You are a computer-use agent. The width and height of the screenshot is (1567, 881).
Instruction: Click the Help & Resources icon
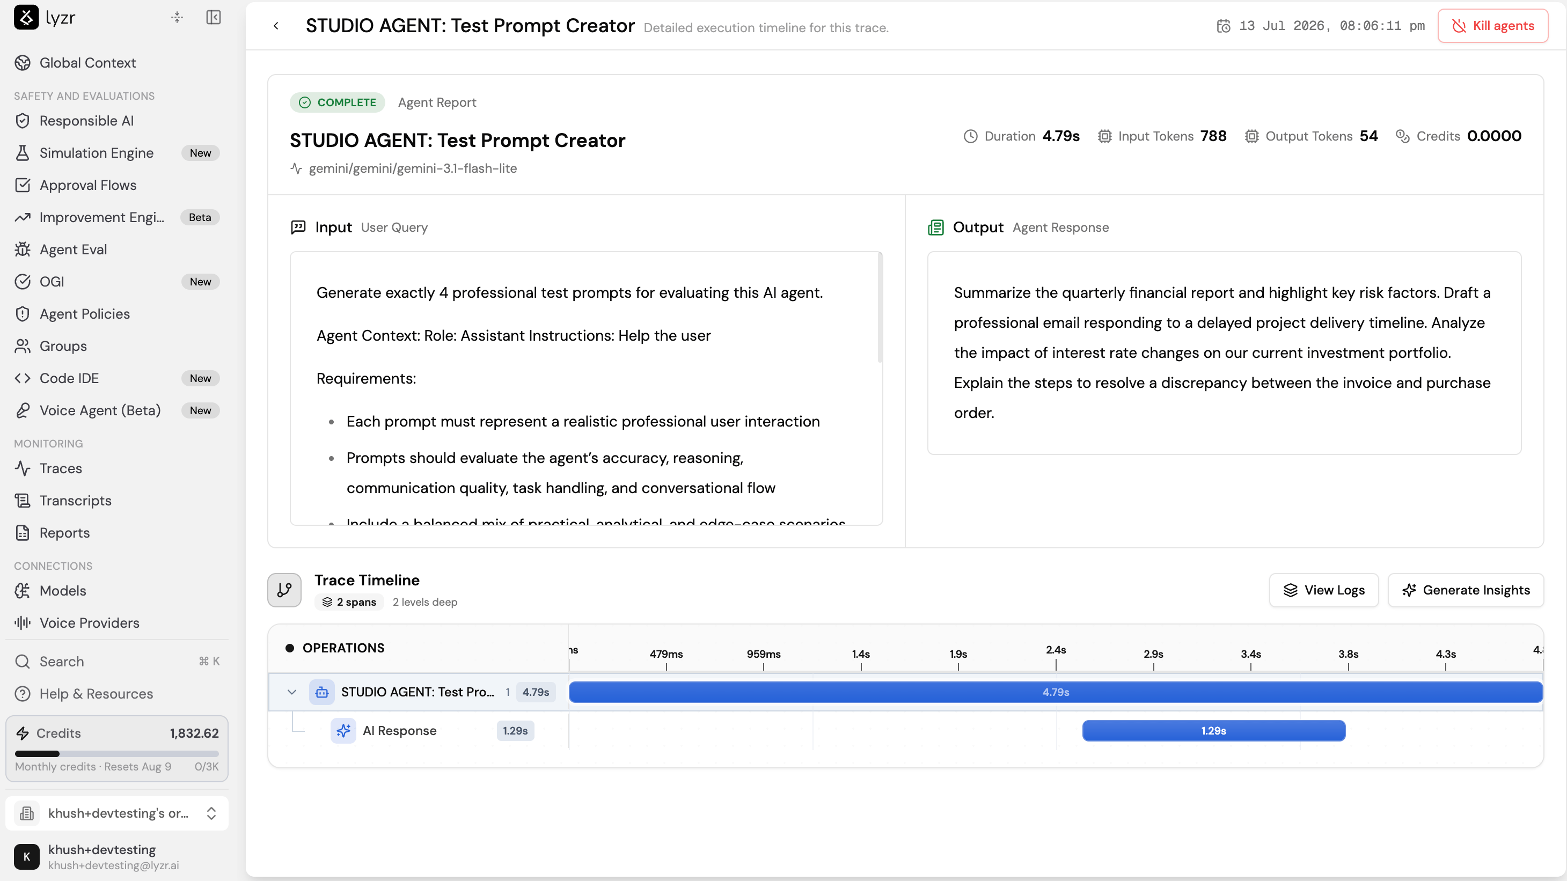click(23, 693)
